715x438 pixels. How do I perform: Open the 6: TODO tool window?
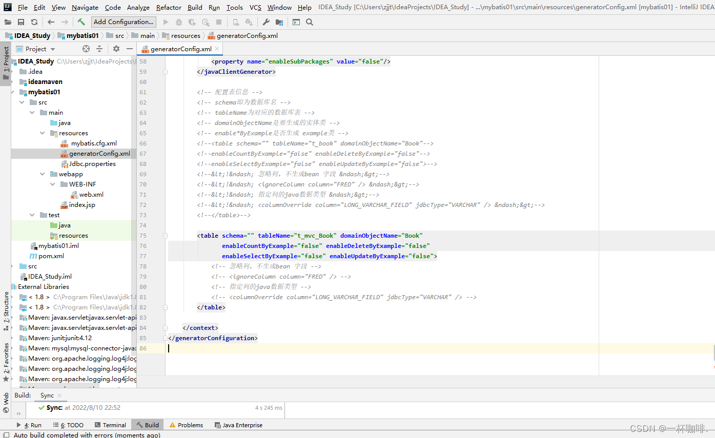68,425
